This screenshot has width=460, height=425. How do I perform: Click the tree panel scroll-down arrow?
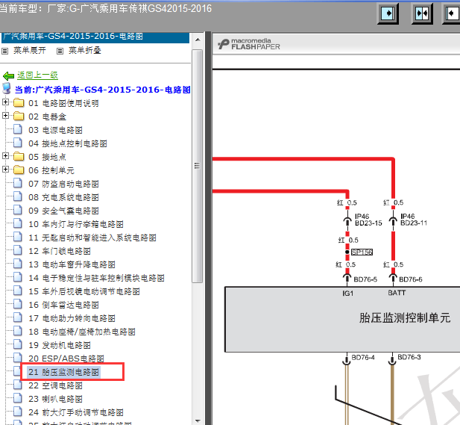click(x=198, y=421)
